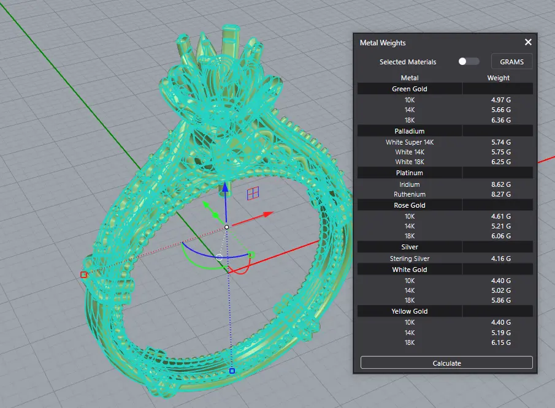
Task: Click the red square scale handle
Action: point(83,275)
